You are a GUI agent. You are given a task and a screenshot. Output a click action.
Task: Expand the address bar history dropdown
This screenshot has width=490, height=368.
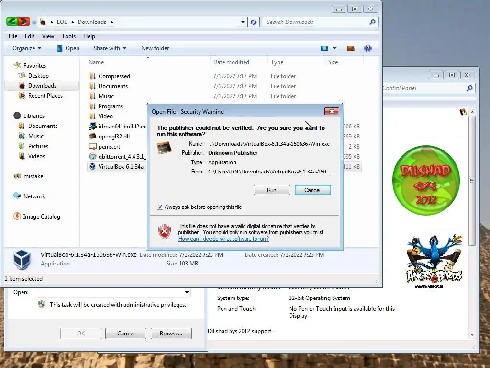tap(243, 22)
